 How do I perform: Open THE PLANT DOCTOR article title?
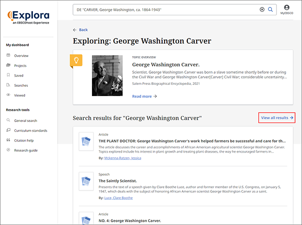192,141
